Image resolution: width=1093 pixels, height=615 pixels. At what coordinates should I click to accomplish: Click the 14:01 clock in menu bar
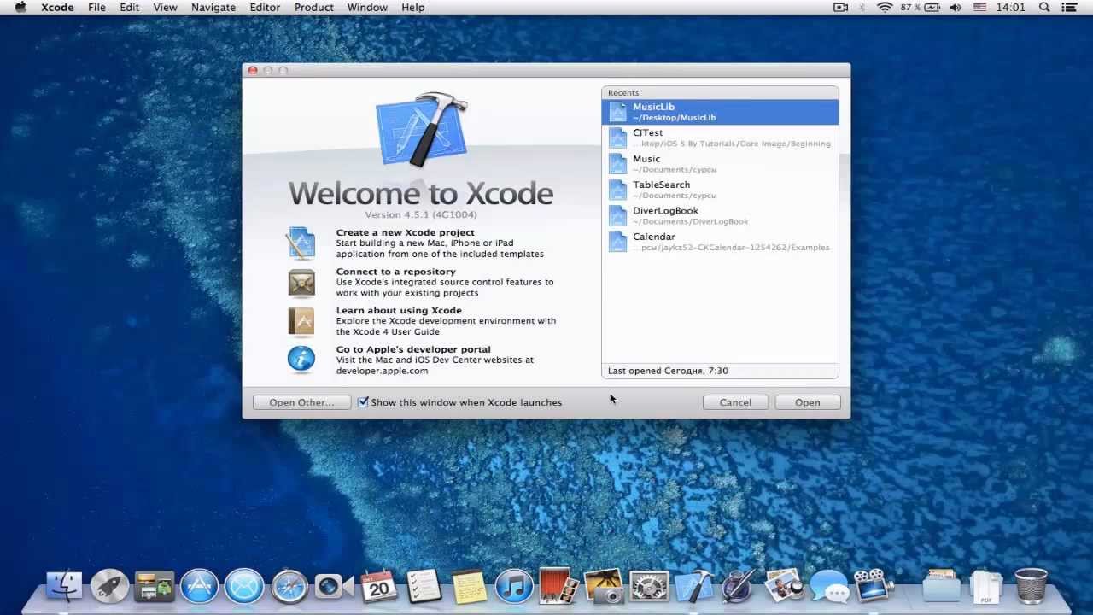1010,7
